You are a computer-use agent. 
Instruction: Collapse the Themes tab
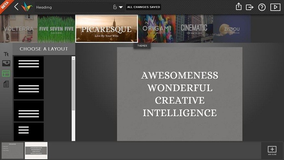[142, 46]
